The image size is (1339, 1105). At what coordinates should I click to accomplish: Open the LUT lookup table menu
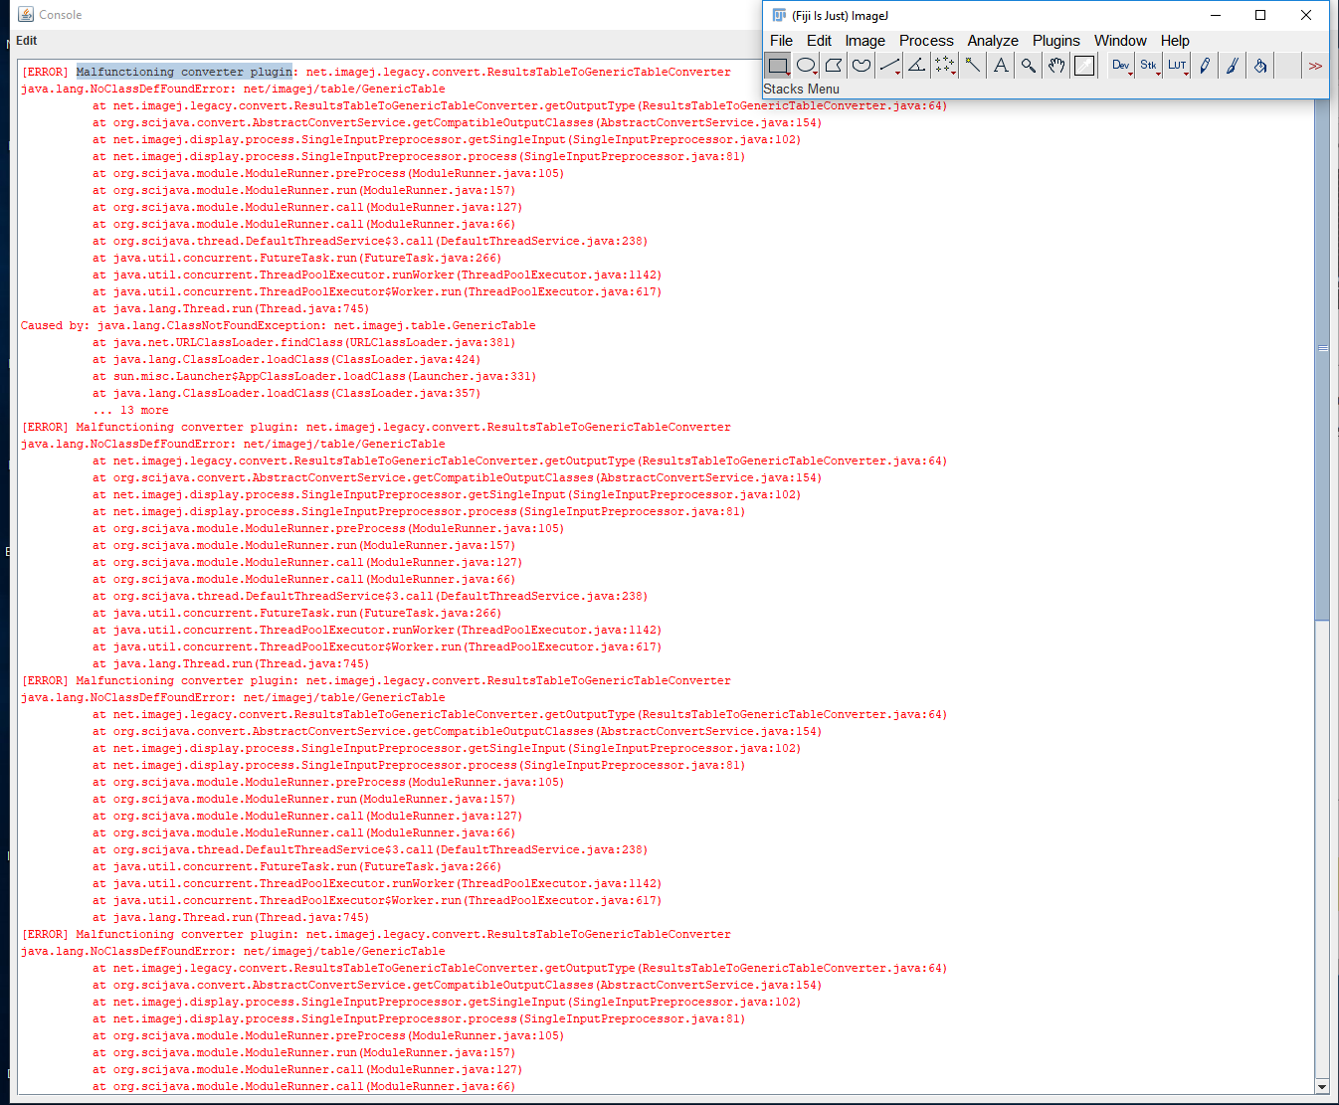click(1177, 65)
